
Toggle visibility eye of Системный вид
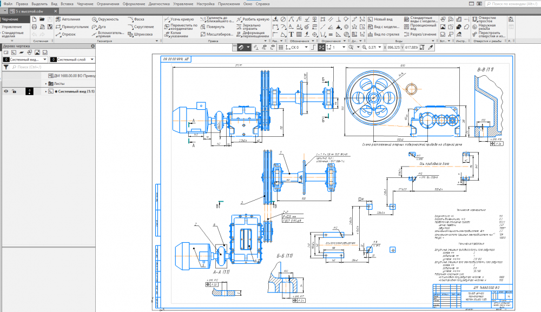[6, 92]
